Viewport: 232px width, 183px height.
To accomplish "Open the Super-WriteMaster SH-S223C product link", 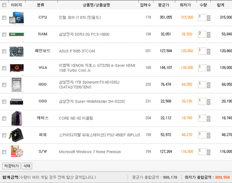I will [92, 101].
